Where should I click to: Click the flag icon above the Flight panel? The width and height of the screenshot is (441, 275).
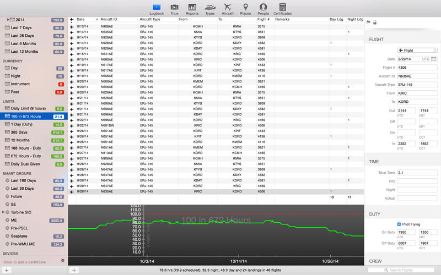pyautogui.click(x=368, y=23)
